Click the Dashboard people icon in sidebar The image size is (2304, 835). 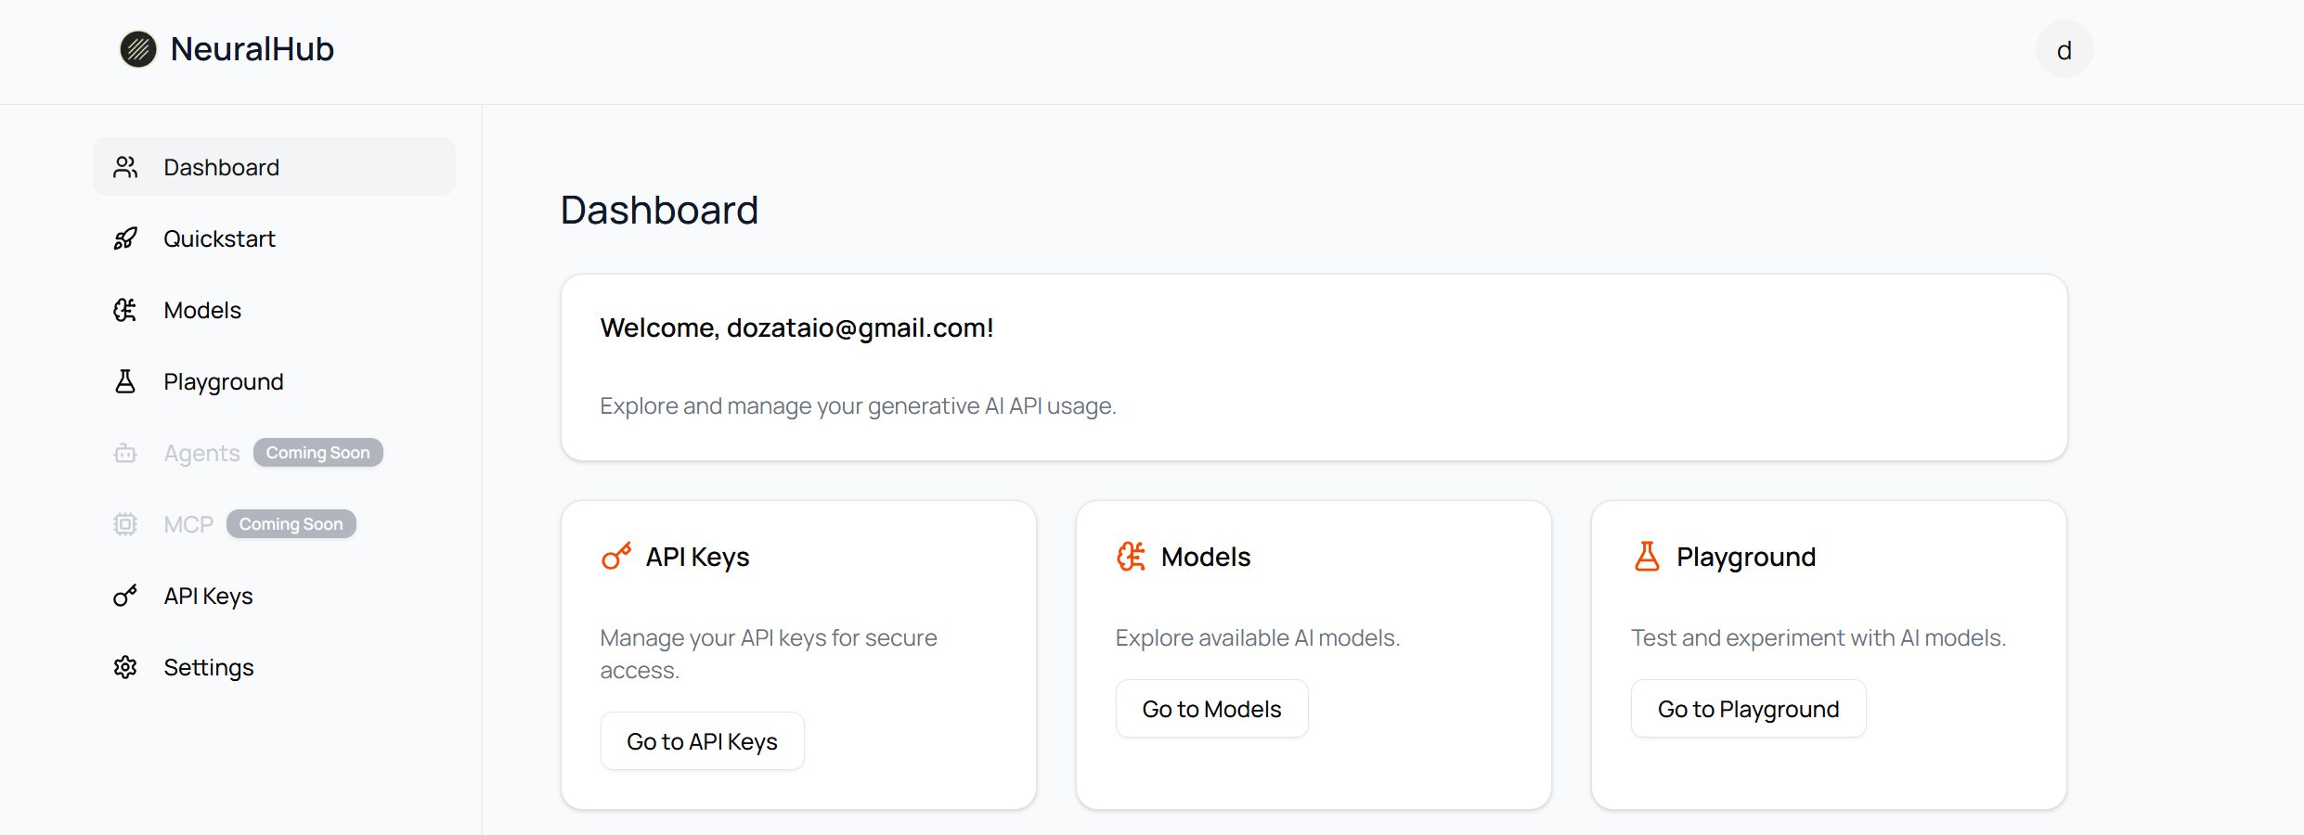(125, 167)
